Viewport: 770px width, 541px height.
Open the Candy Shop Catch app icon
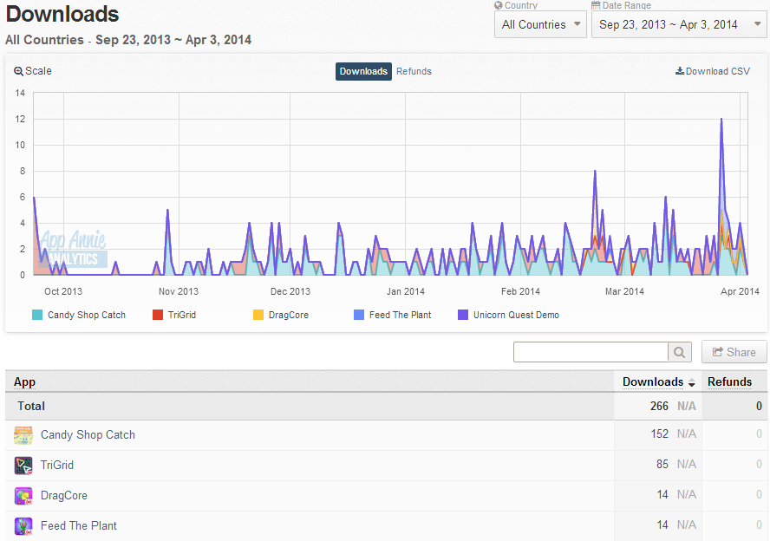tap(23, 435)
